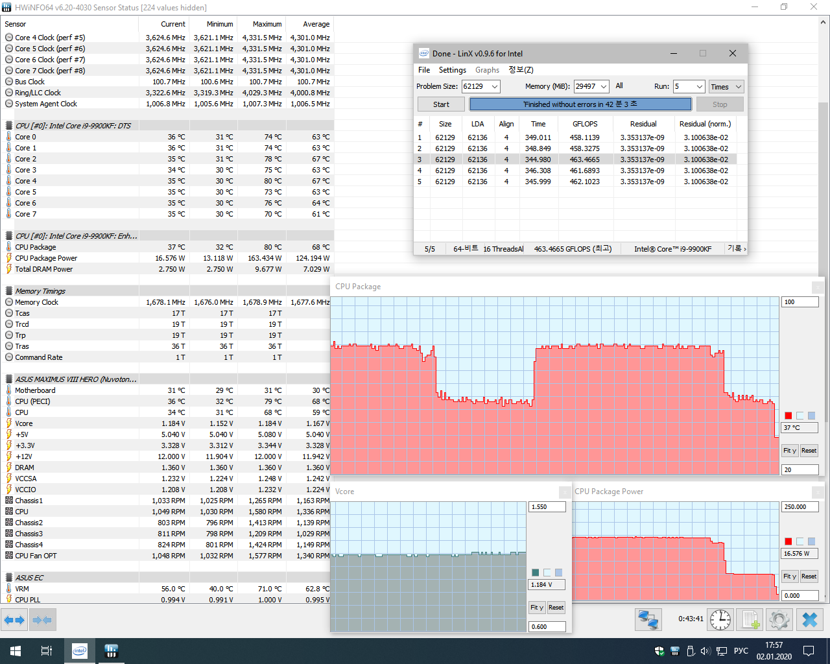Click Fit y in the CPU Package Power graph

[x=790, y=576]
